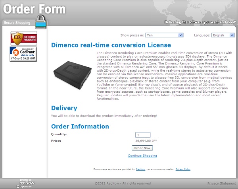238x189 pixels.
Task: Click the 'Delivering the software you want' slogan
Action: [200, 22]
